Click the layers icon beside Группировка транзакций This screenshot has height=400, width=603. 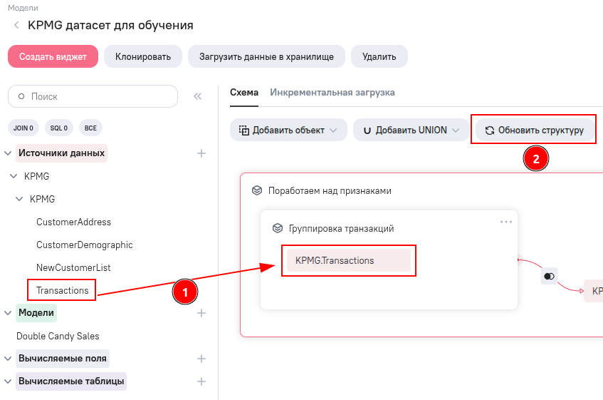click(277, 228)
